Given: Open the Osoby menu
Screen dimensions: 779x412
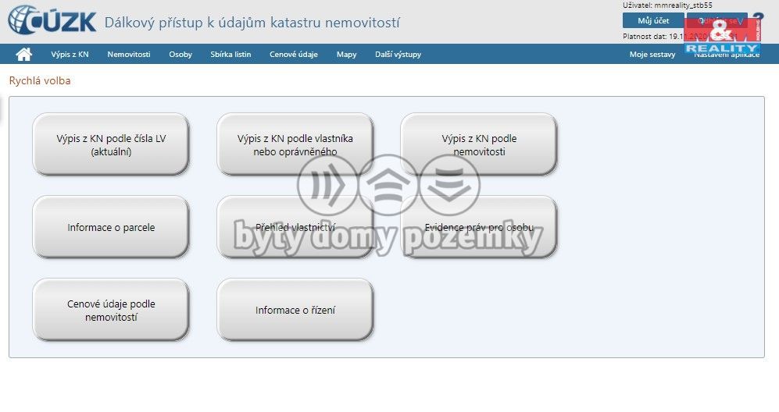Looking at the screenshot, I should point(180,54).
